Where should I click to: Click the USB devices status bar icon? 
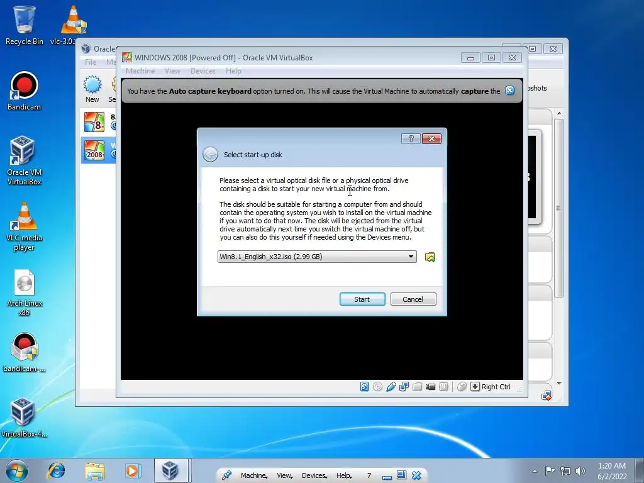coord(391,387)
